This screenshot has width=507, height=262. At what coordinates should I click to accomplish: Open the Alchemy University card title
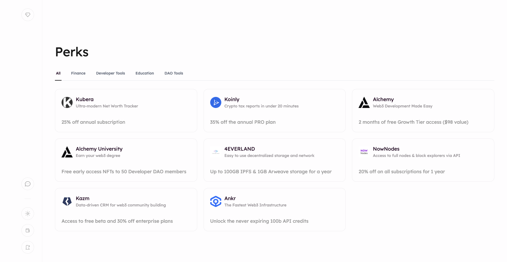[99, 149]
